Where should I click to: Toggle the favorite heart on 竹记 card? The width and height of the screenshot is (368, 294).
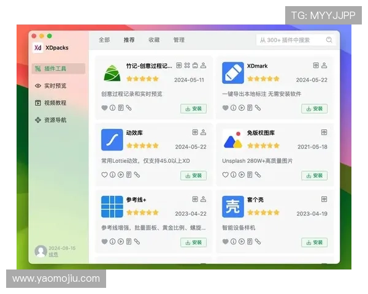104,108
